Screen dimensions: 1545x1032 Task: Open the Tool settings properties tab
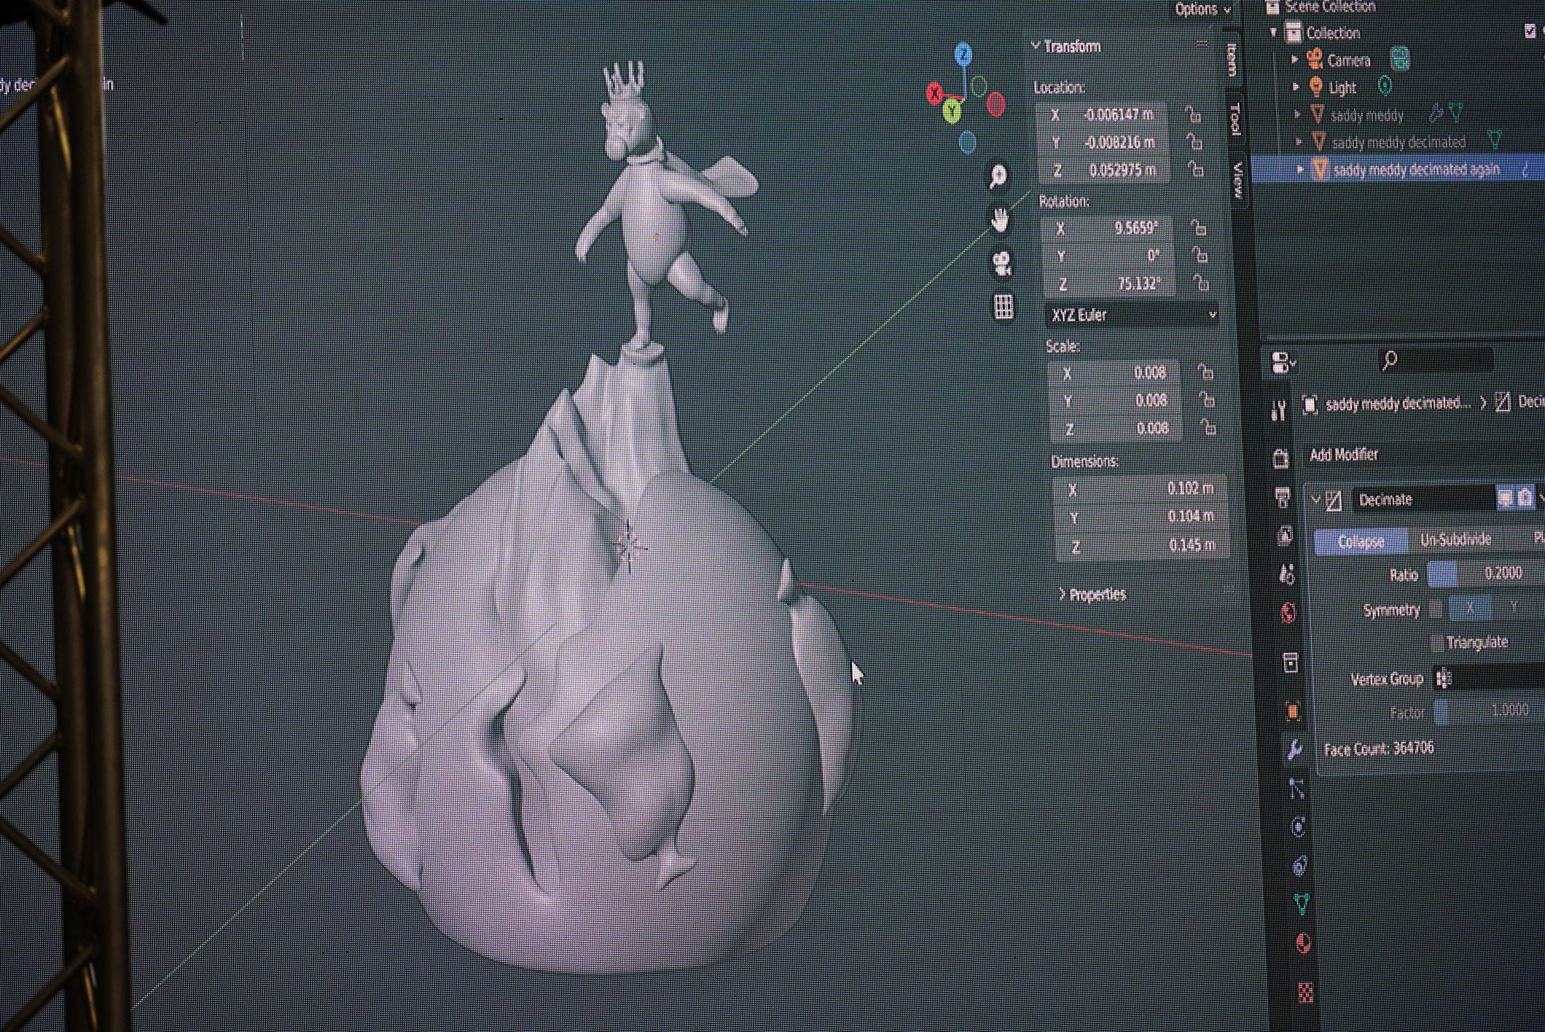coord(1278,410)
